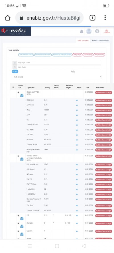Screen dimensions: 114x253
Task: Open report chart icon for Trisomy 21 riski
Action: [x=77, y=125]
